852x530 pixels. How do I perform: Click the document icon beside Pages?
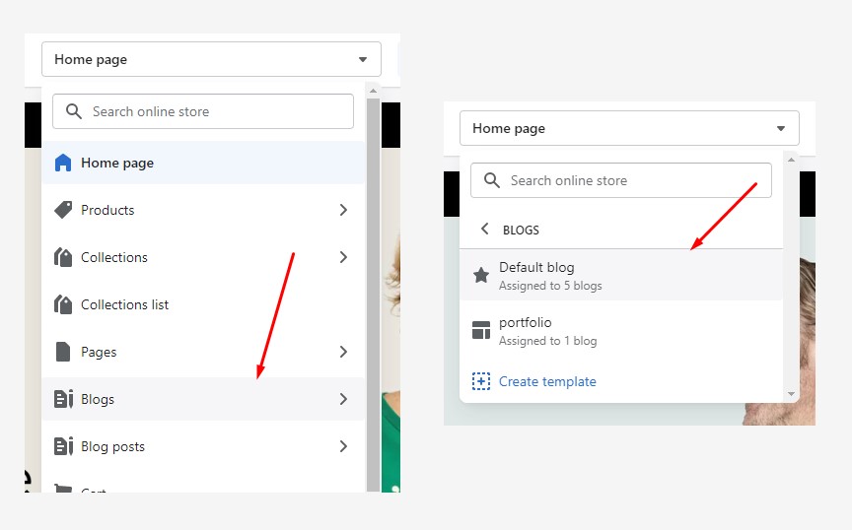(63, 352)
